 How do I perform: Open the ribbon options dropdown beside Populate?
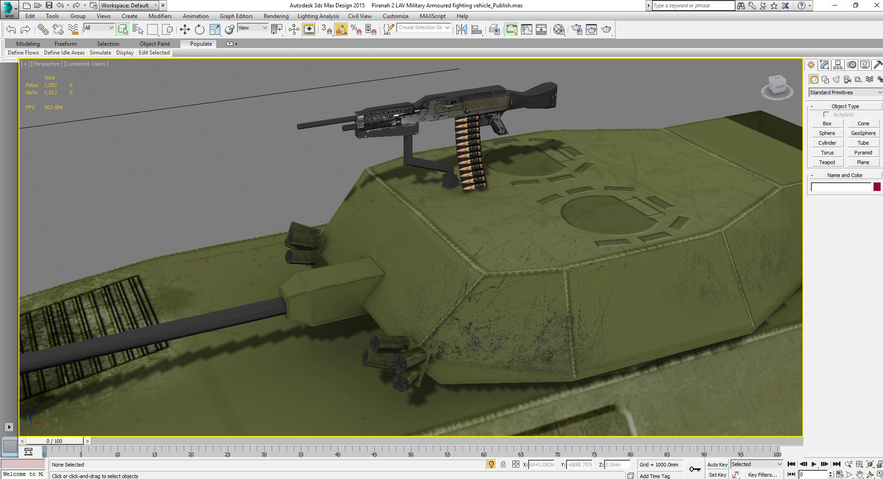coord(231,44)
